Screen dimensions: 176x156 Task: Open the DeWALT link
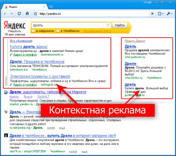click(x=43, y=97)
